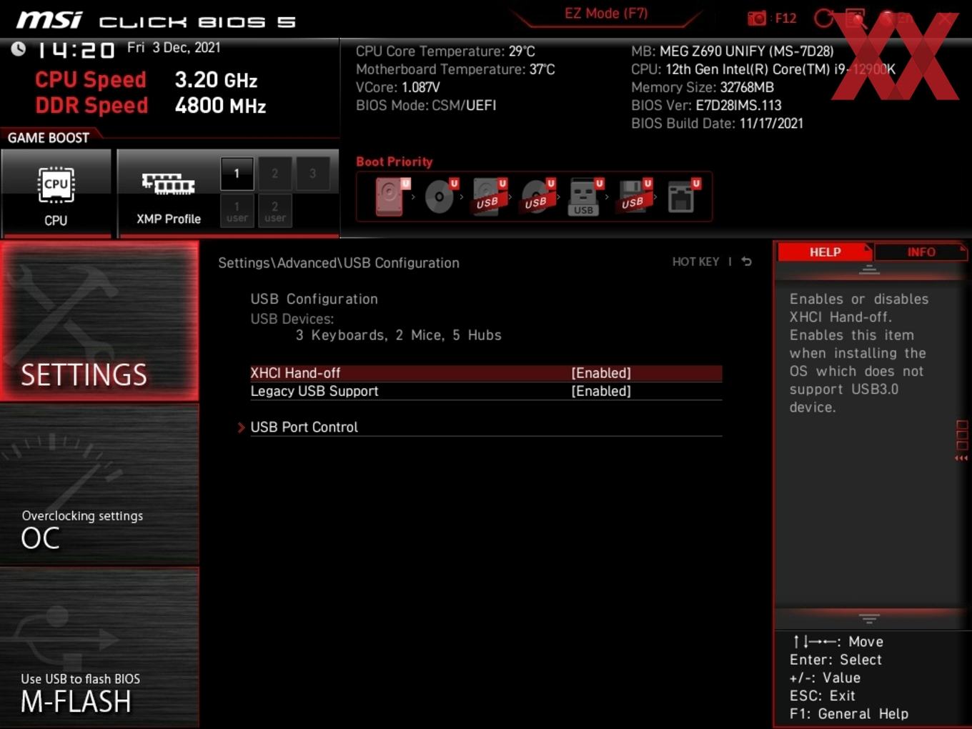Select the USB key boot device icon
This screenshot has height=729, width=972.
(586, 197)
